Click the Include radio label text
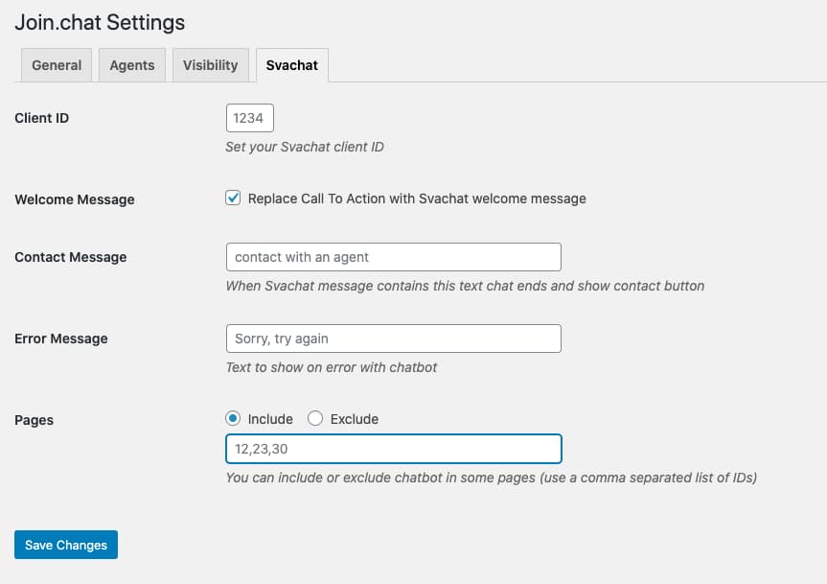The width and height of the screenshot is (827, 584). (270, 419)
